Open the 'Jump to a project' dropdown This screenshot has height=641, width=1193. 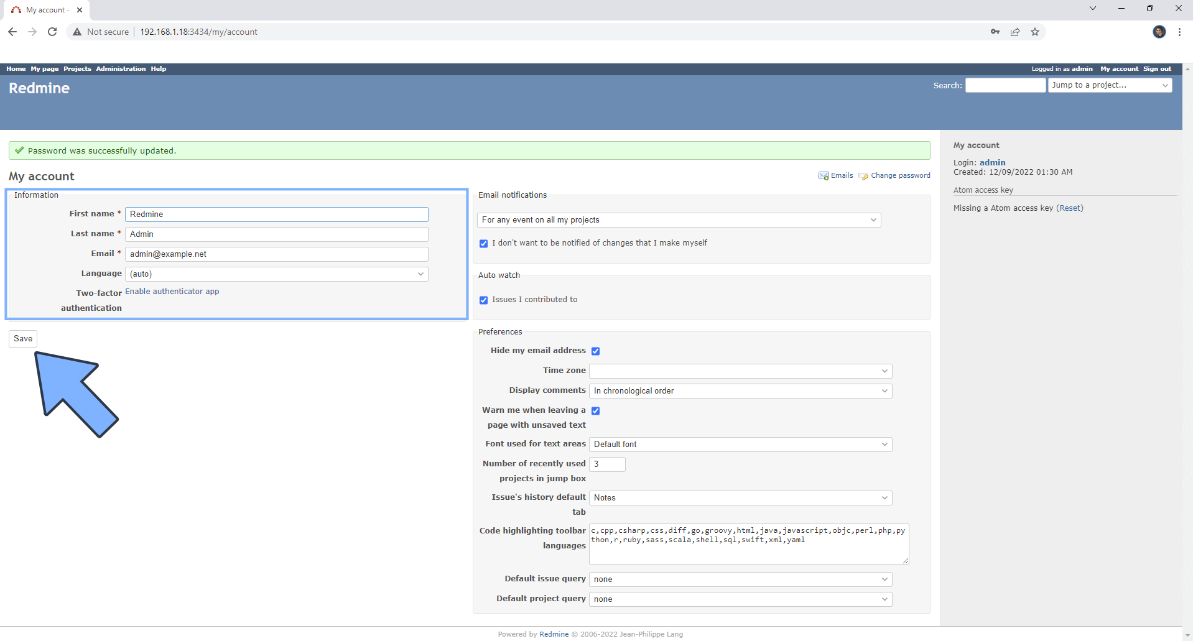[1110, 85]
